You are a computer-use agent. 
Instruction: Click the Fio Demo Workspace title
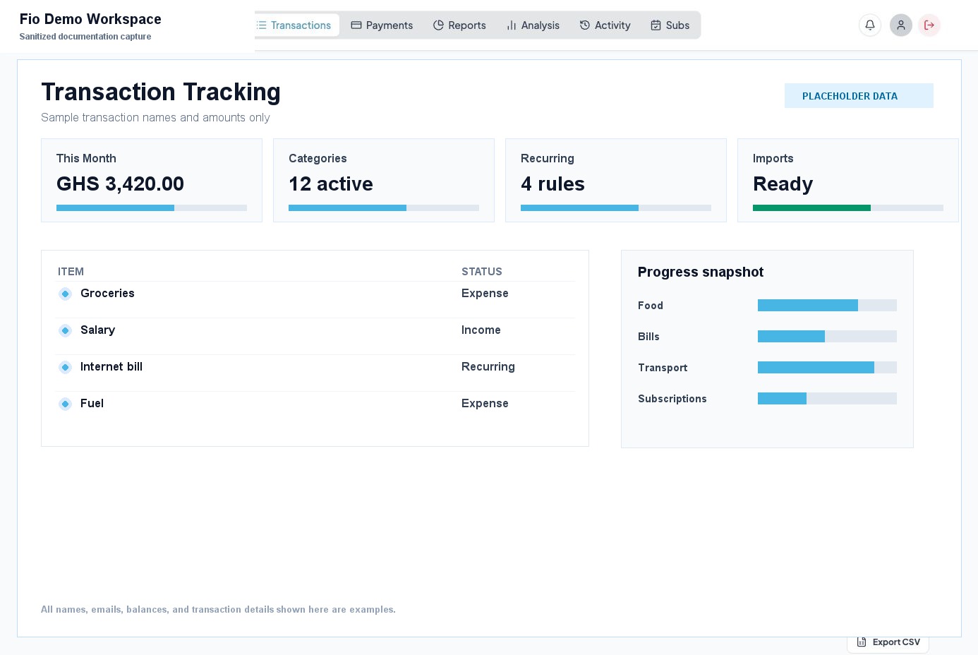pos(90,19)
